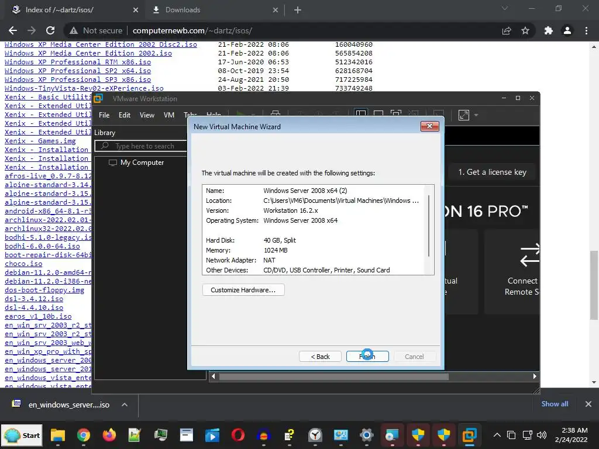599x449 pixels.
Task: Expand the dropdown next to full screen icon
Action: click(x=476, y=115)
